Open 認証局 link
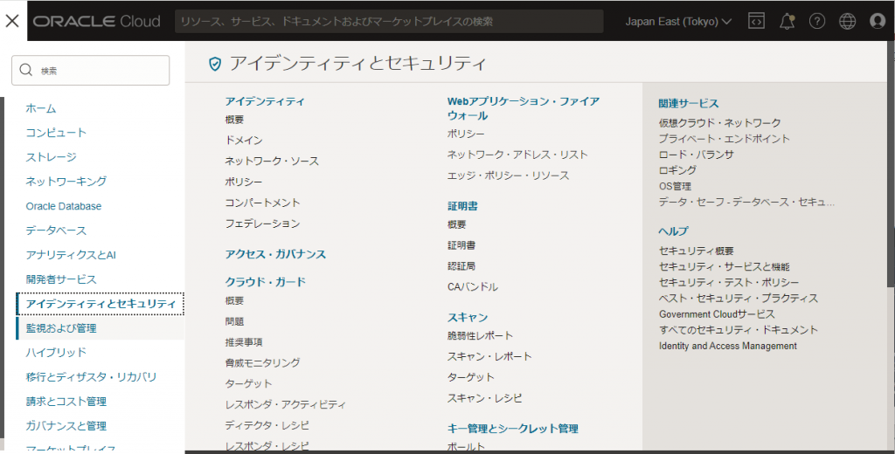 click(x=461, y=266)
